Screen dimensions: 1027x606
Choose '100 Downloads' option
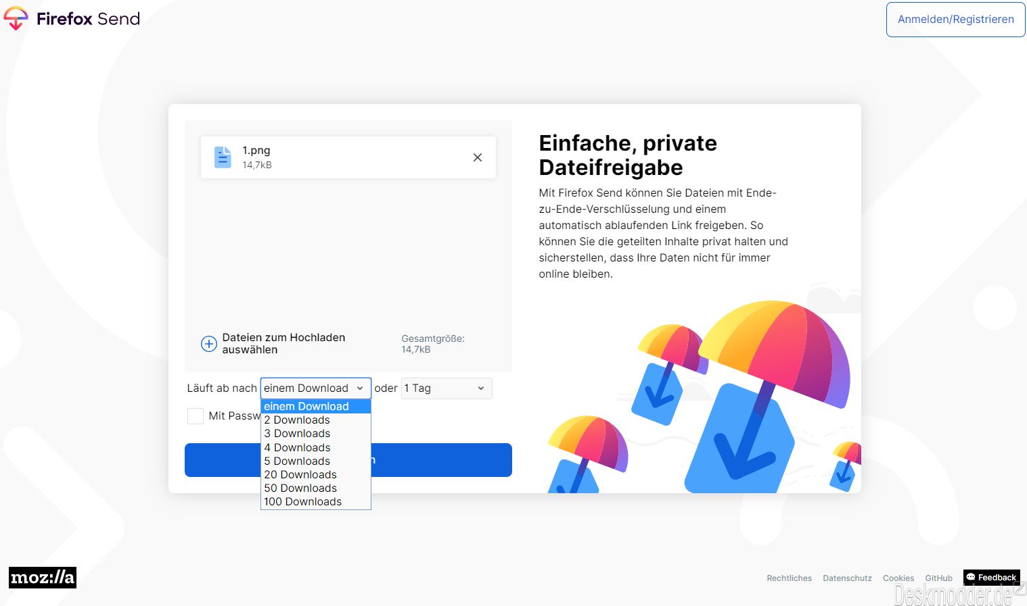point(316,501)
